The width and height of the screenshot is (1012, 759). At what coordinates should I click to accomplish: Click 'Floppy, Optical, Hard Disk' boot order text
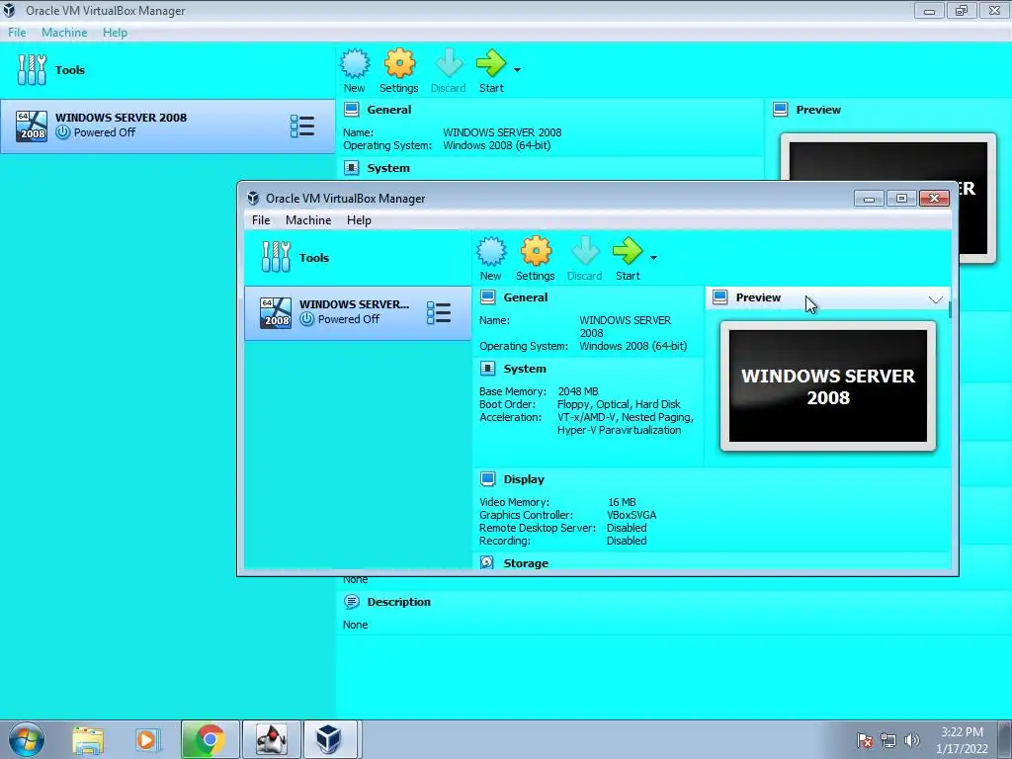pyautogui.click(x=619, y=404)
